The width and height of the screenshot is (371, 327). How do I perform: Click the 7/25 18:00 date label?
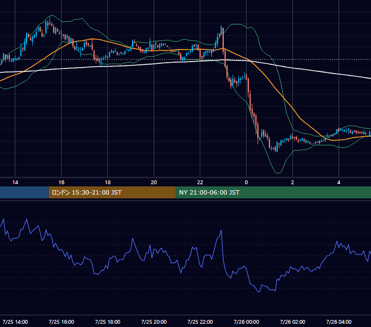click(x=107, y=322)
